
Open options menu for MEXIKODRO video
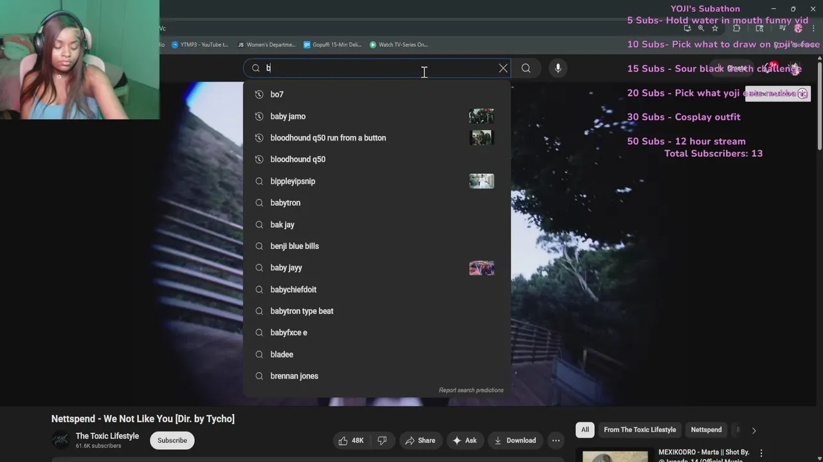[x=761, y=454]
